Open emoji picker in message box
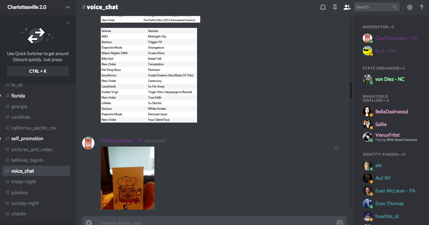The image size is (429, 225). pyautogui.click(x=339, y=223)
